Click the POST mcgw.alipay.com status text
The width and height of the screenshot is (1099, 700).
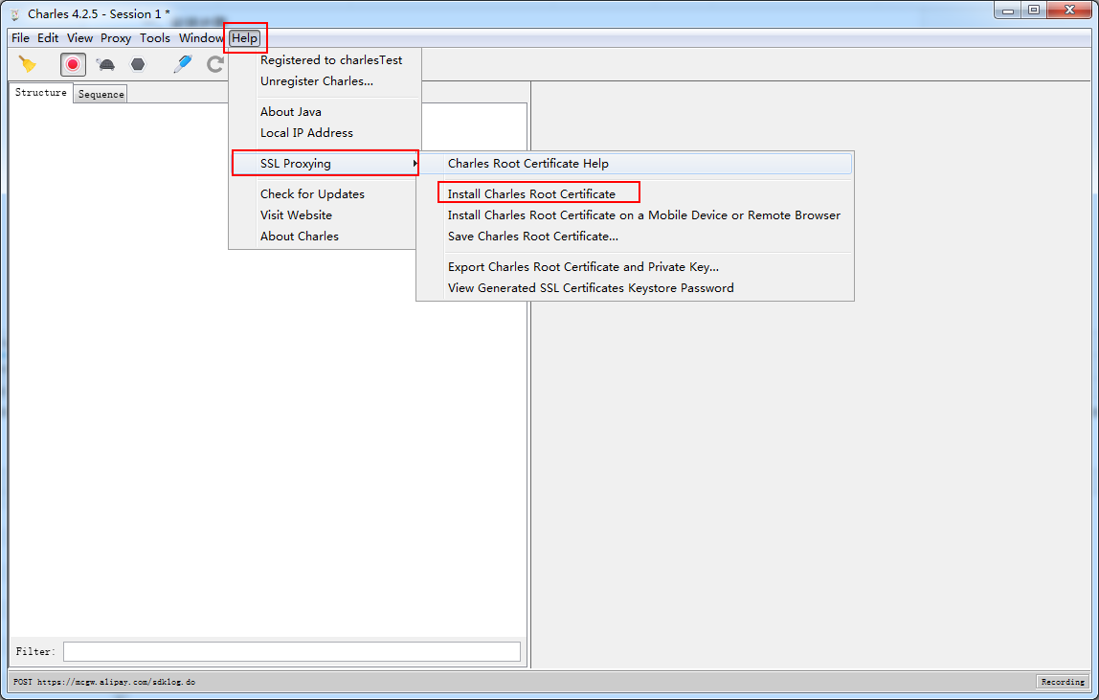[x=104, y=682]
